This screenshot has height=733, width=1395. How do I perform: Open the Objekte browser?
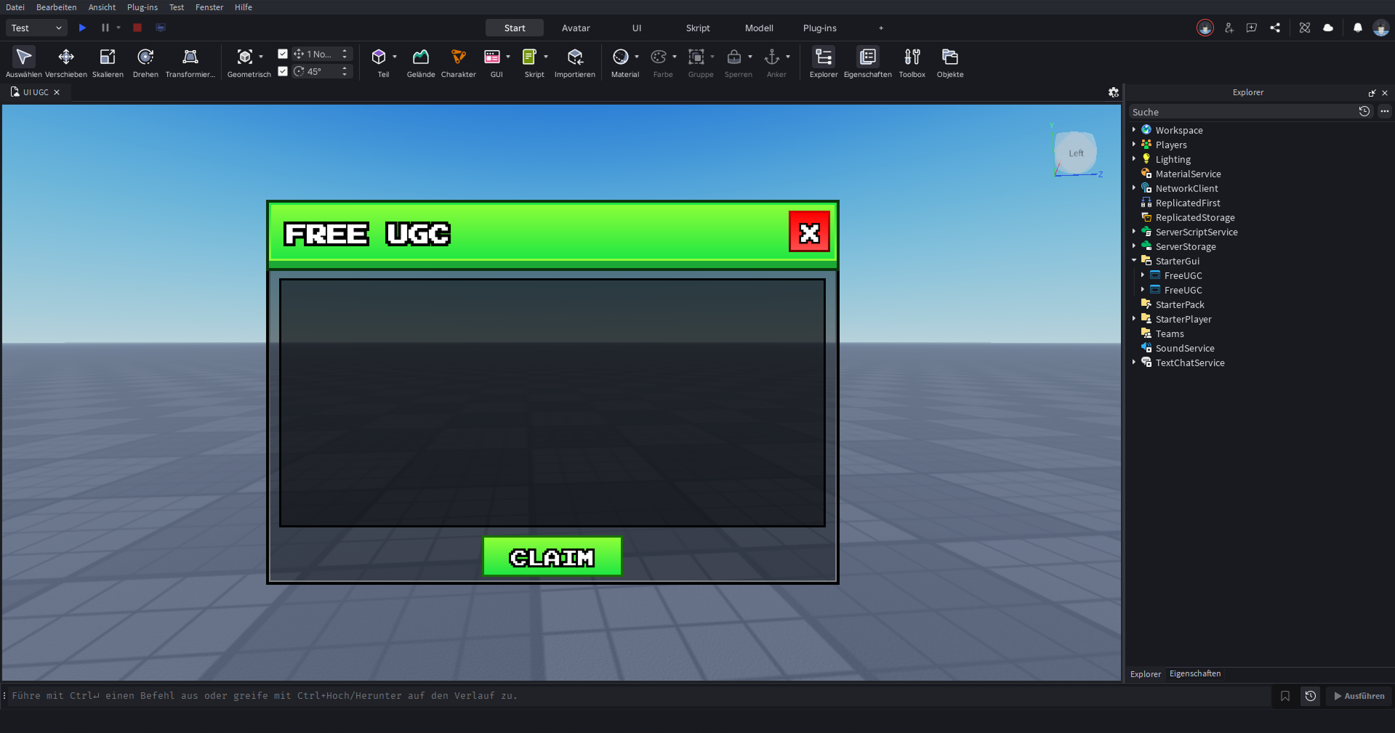click(950, 62)
